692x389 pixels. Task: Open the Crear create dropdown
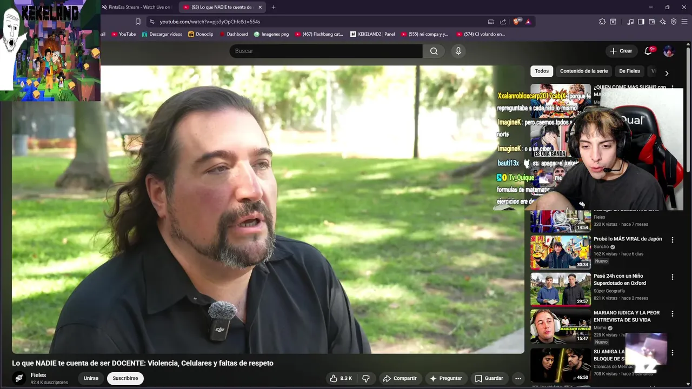[x=621, y=51]
